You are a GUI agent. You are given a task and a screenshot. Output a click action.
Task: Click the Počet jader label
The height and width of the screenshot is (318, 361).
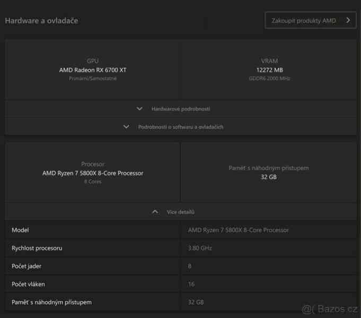coord(27,266)
